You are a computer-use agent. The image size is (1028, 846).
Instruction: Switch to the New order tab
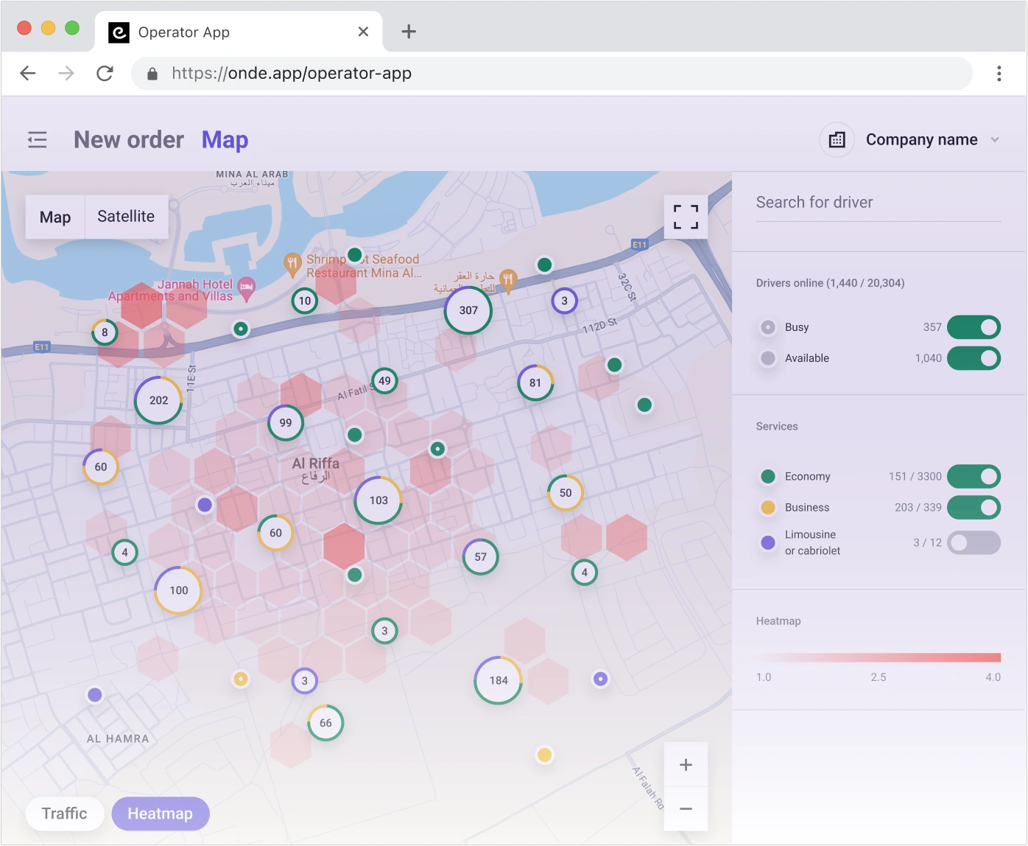[x=129, y=140]
